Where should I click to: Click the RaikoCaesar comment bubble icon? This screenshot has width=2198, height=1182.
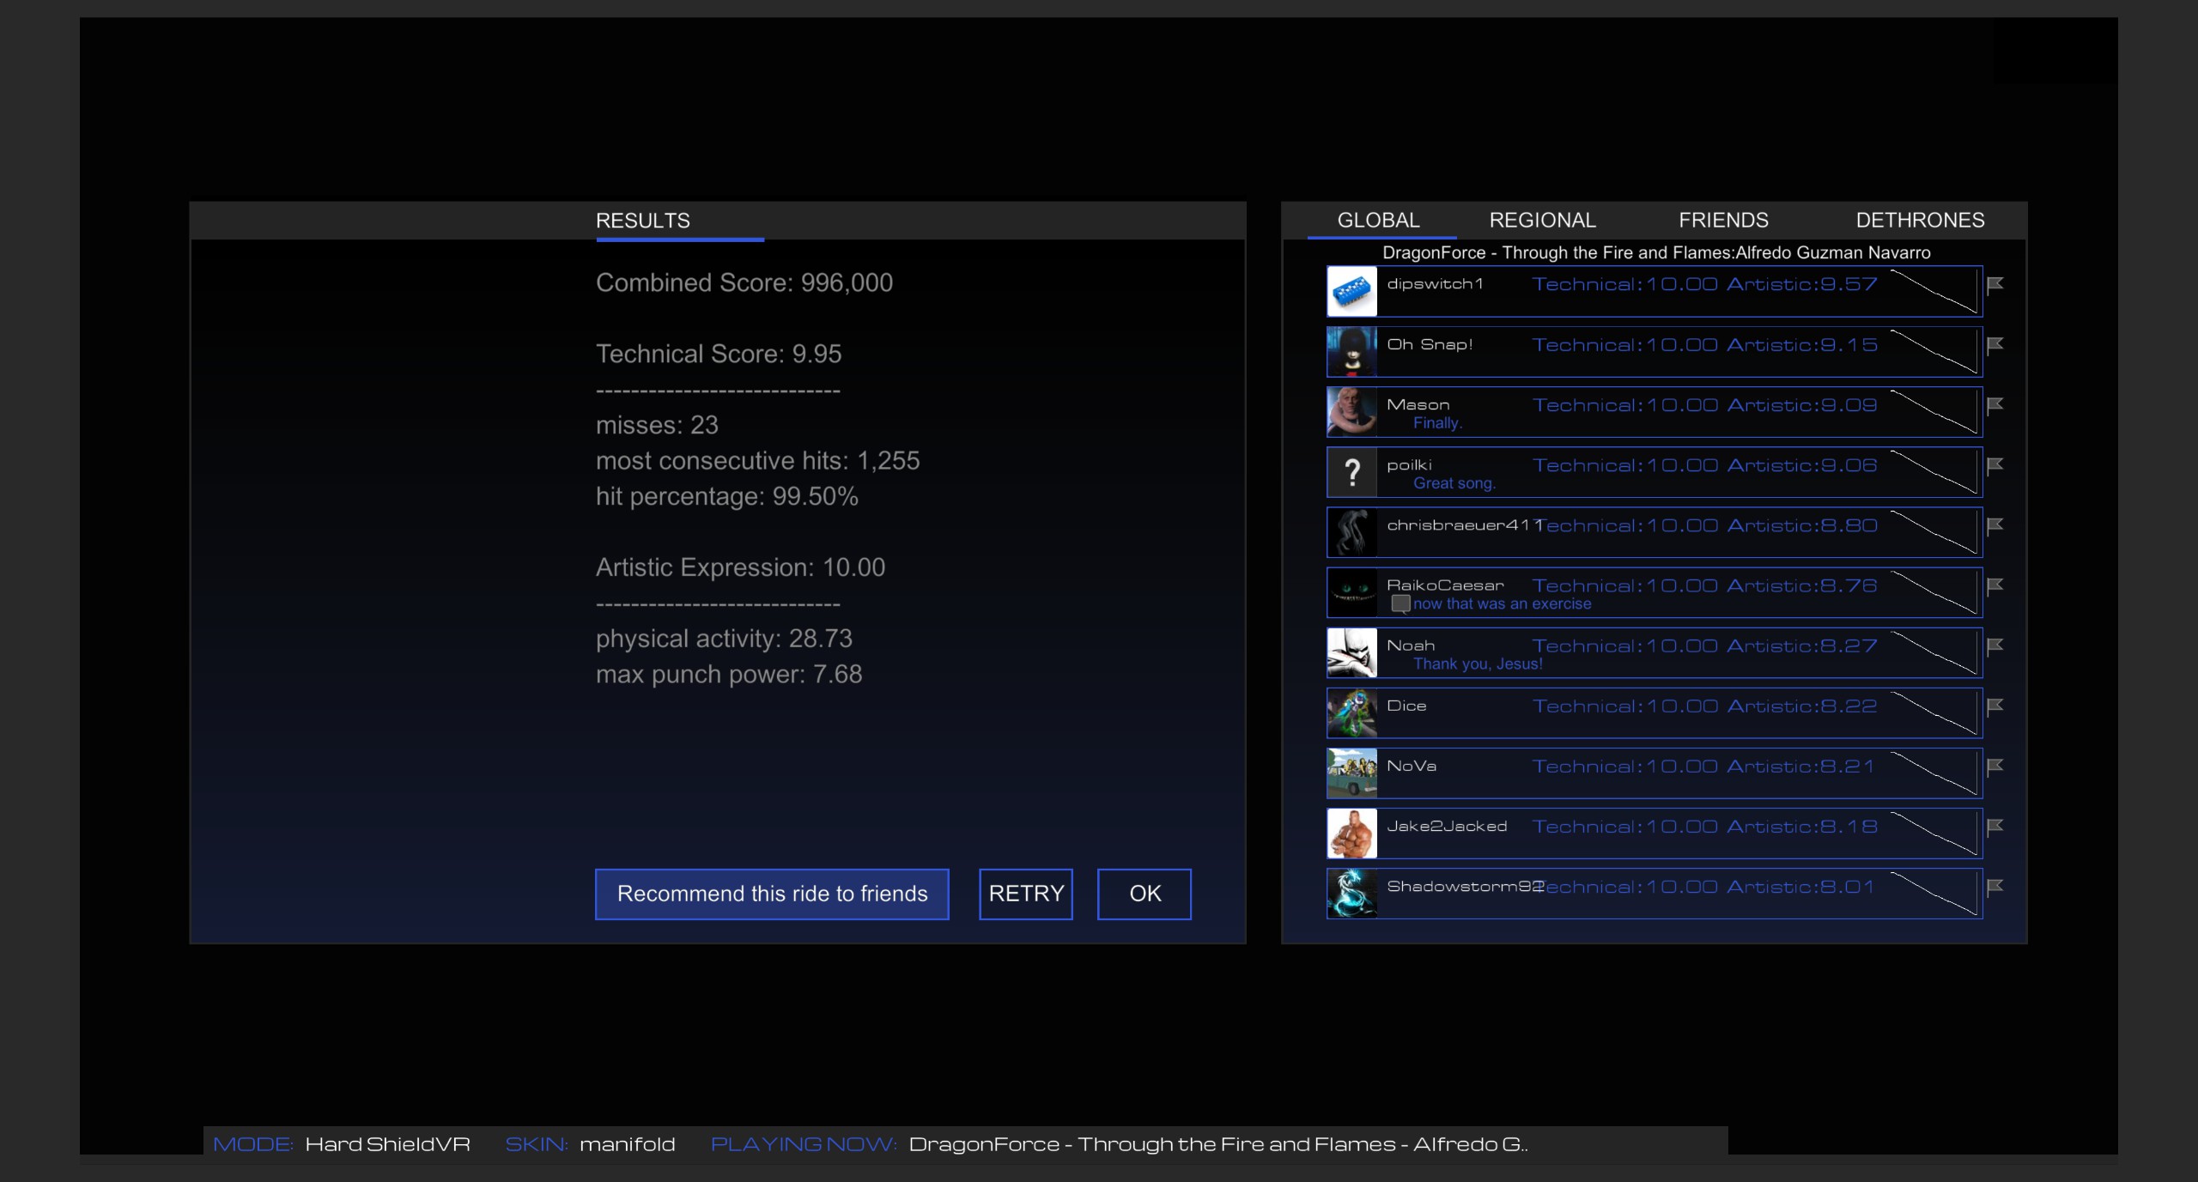pyautogui.click(x=1400, y=603)
